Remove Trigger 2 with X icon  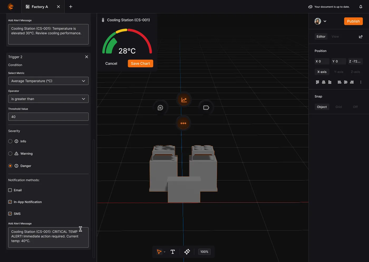pos(86,57)
